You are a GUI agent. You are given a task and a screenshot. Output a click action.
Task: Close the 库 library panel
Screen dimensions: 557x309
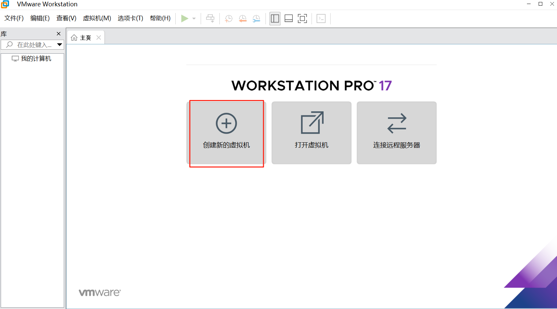point(59,34)
